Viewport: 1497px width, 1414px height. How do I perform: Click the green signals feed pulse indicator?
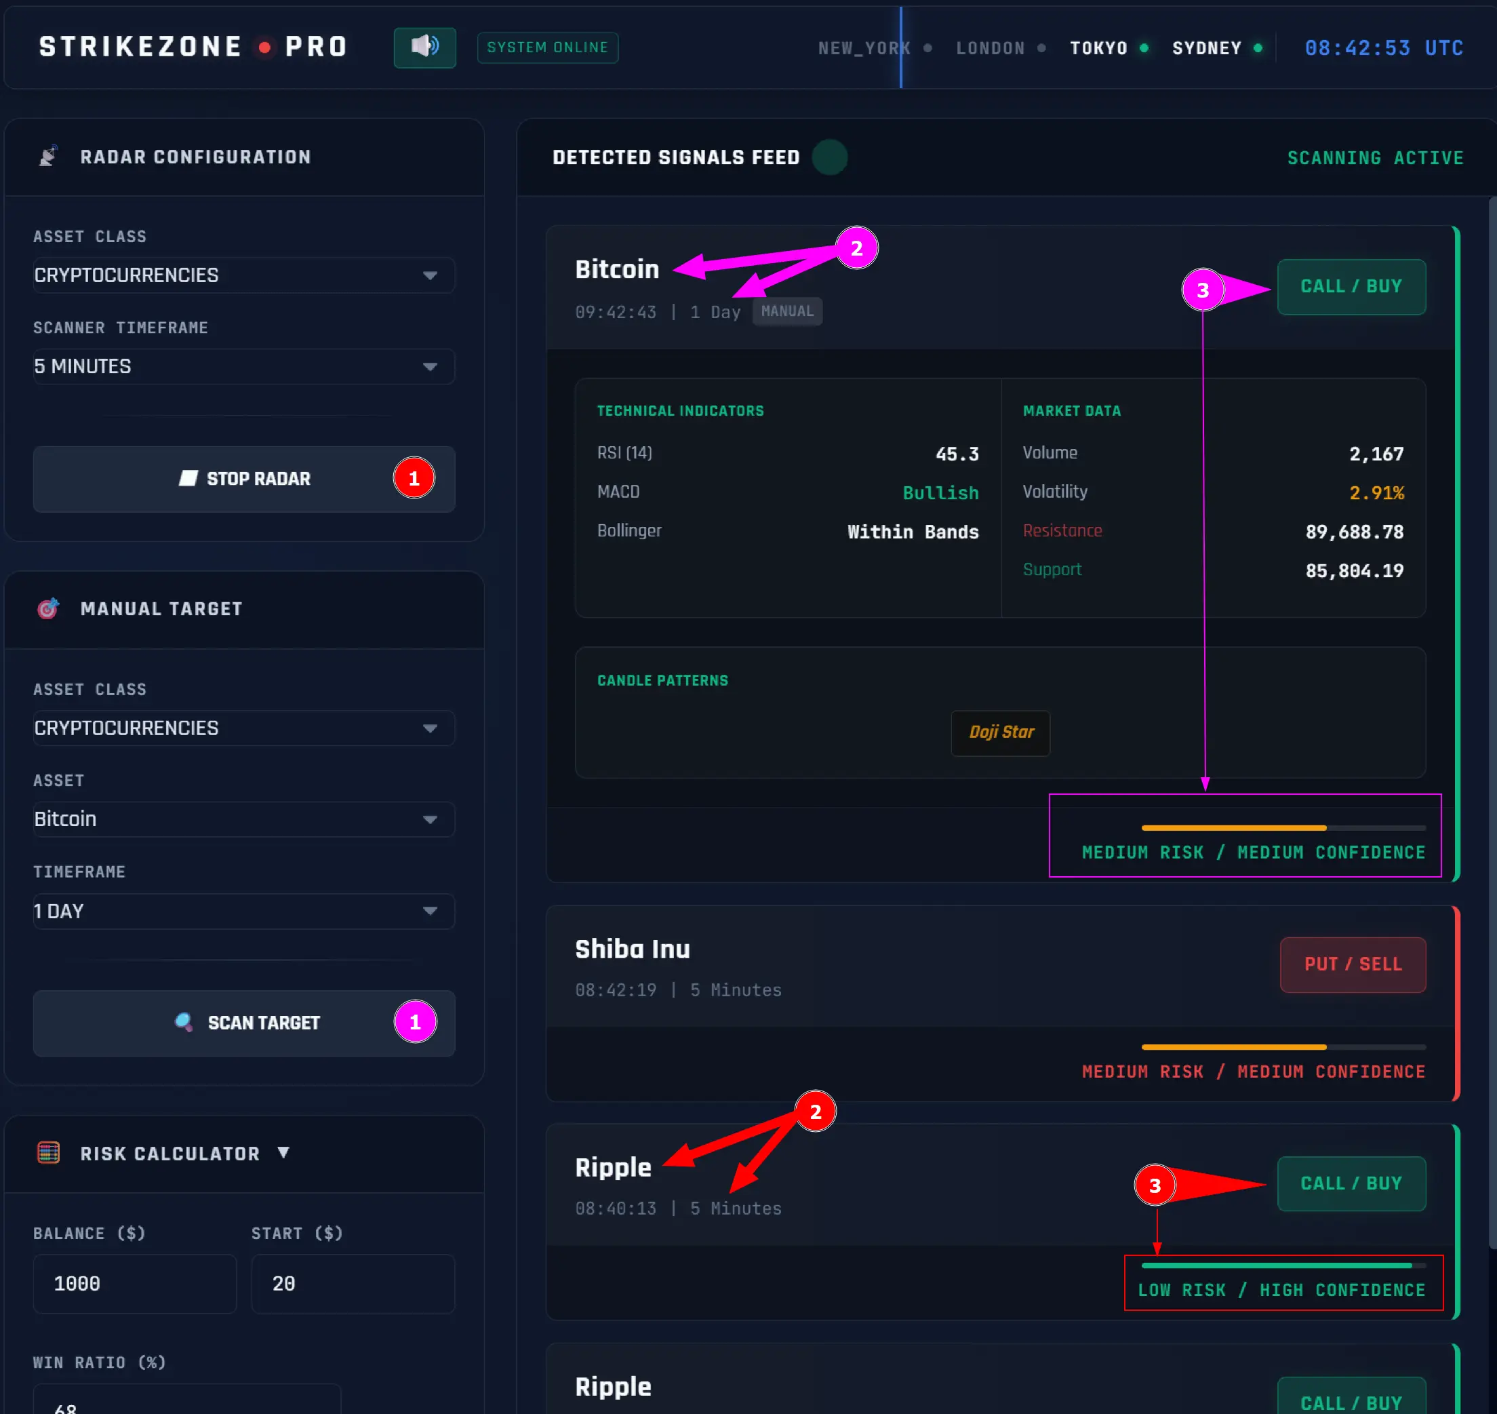click(x=829, y=157)
